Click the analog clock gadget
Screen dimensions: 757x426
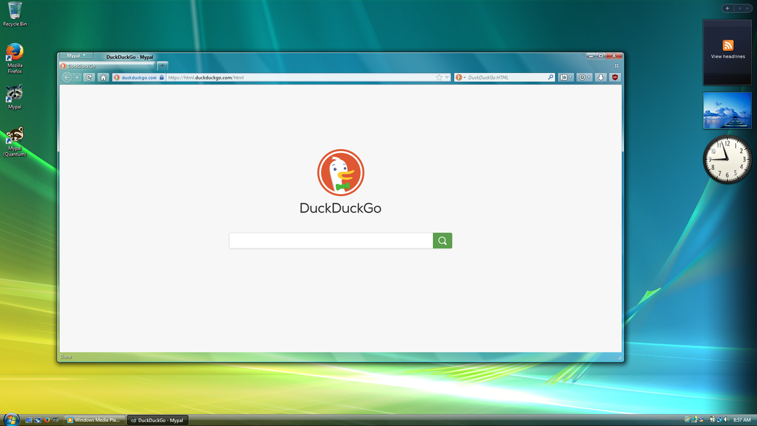click(727, 159)
